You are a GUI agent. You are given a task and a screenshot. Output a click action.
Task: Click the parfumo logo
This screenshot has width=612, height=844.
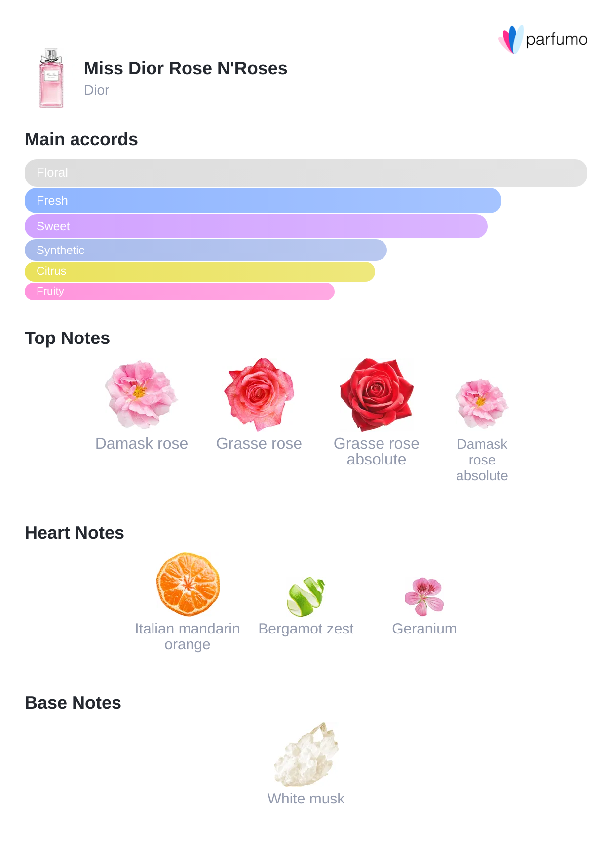(x=543, y=39)
